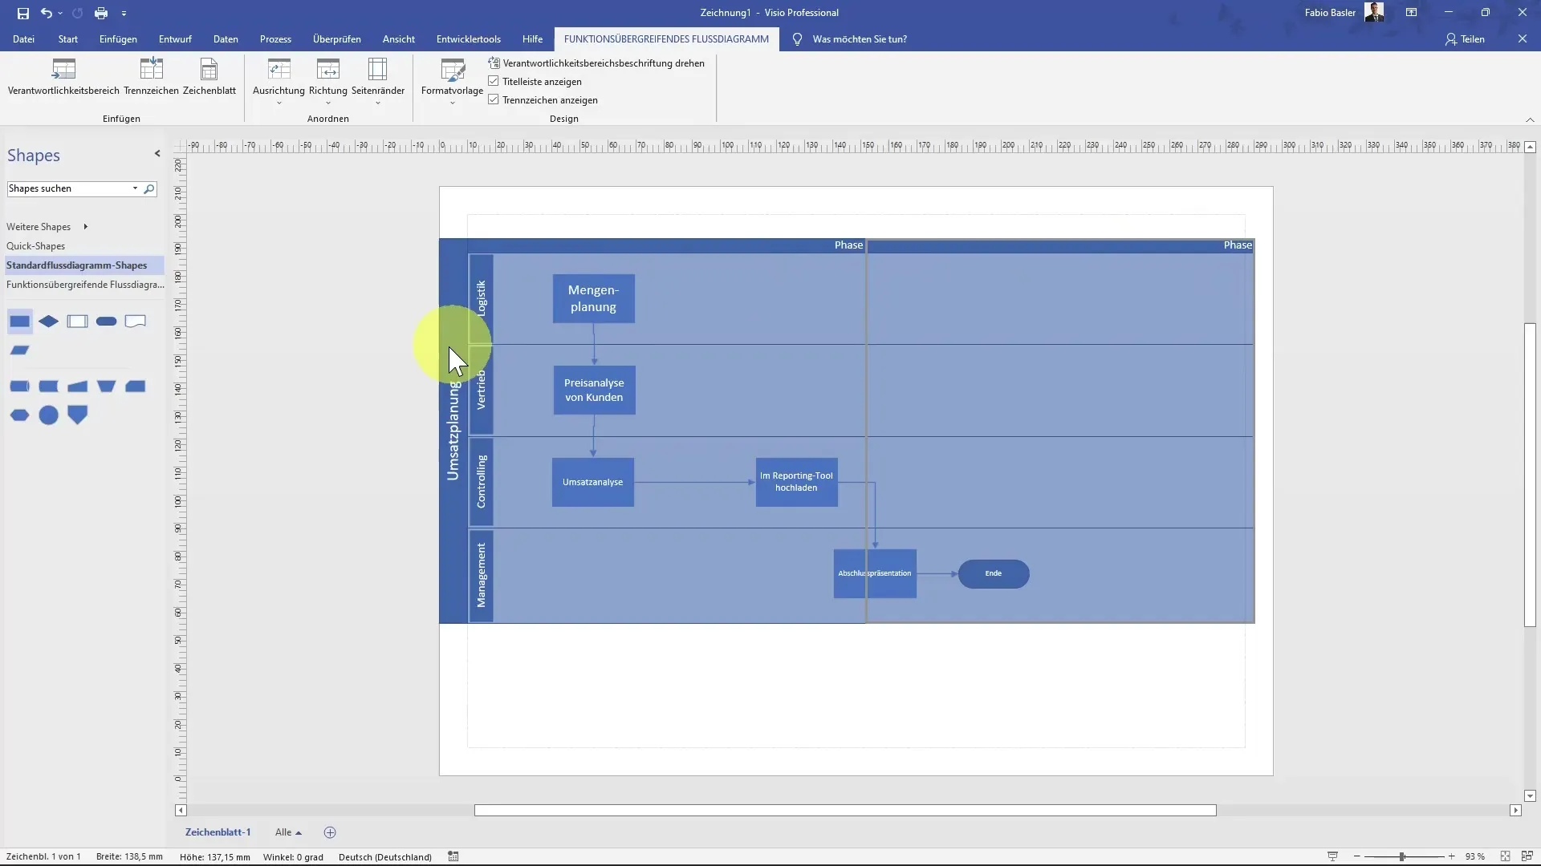Viewport: 1541px width, 866px height.
Task: Click the switch windows icon in status bar
Action: coord(1527,856)
